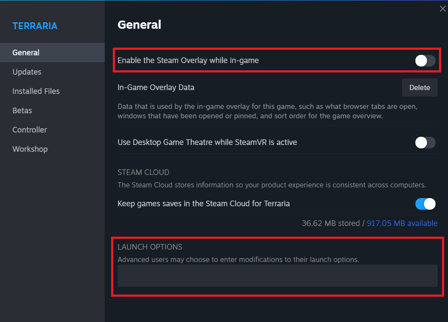
Task: Open the Controller settings tab
Action: pyautogui.click(x=30, y=130)
